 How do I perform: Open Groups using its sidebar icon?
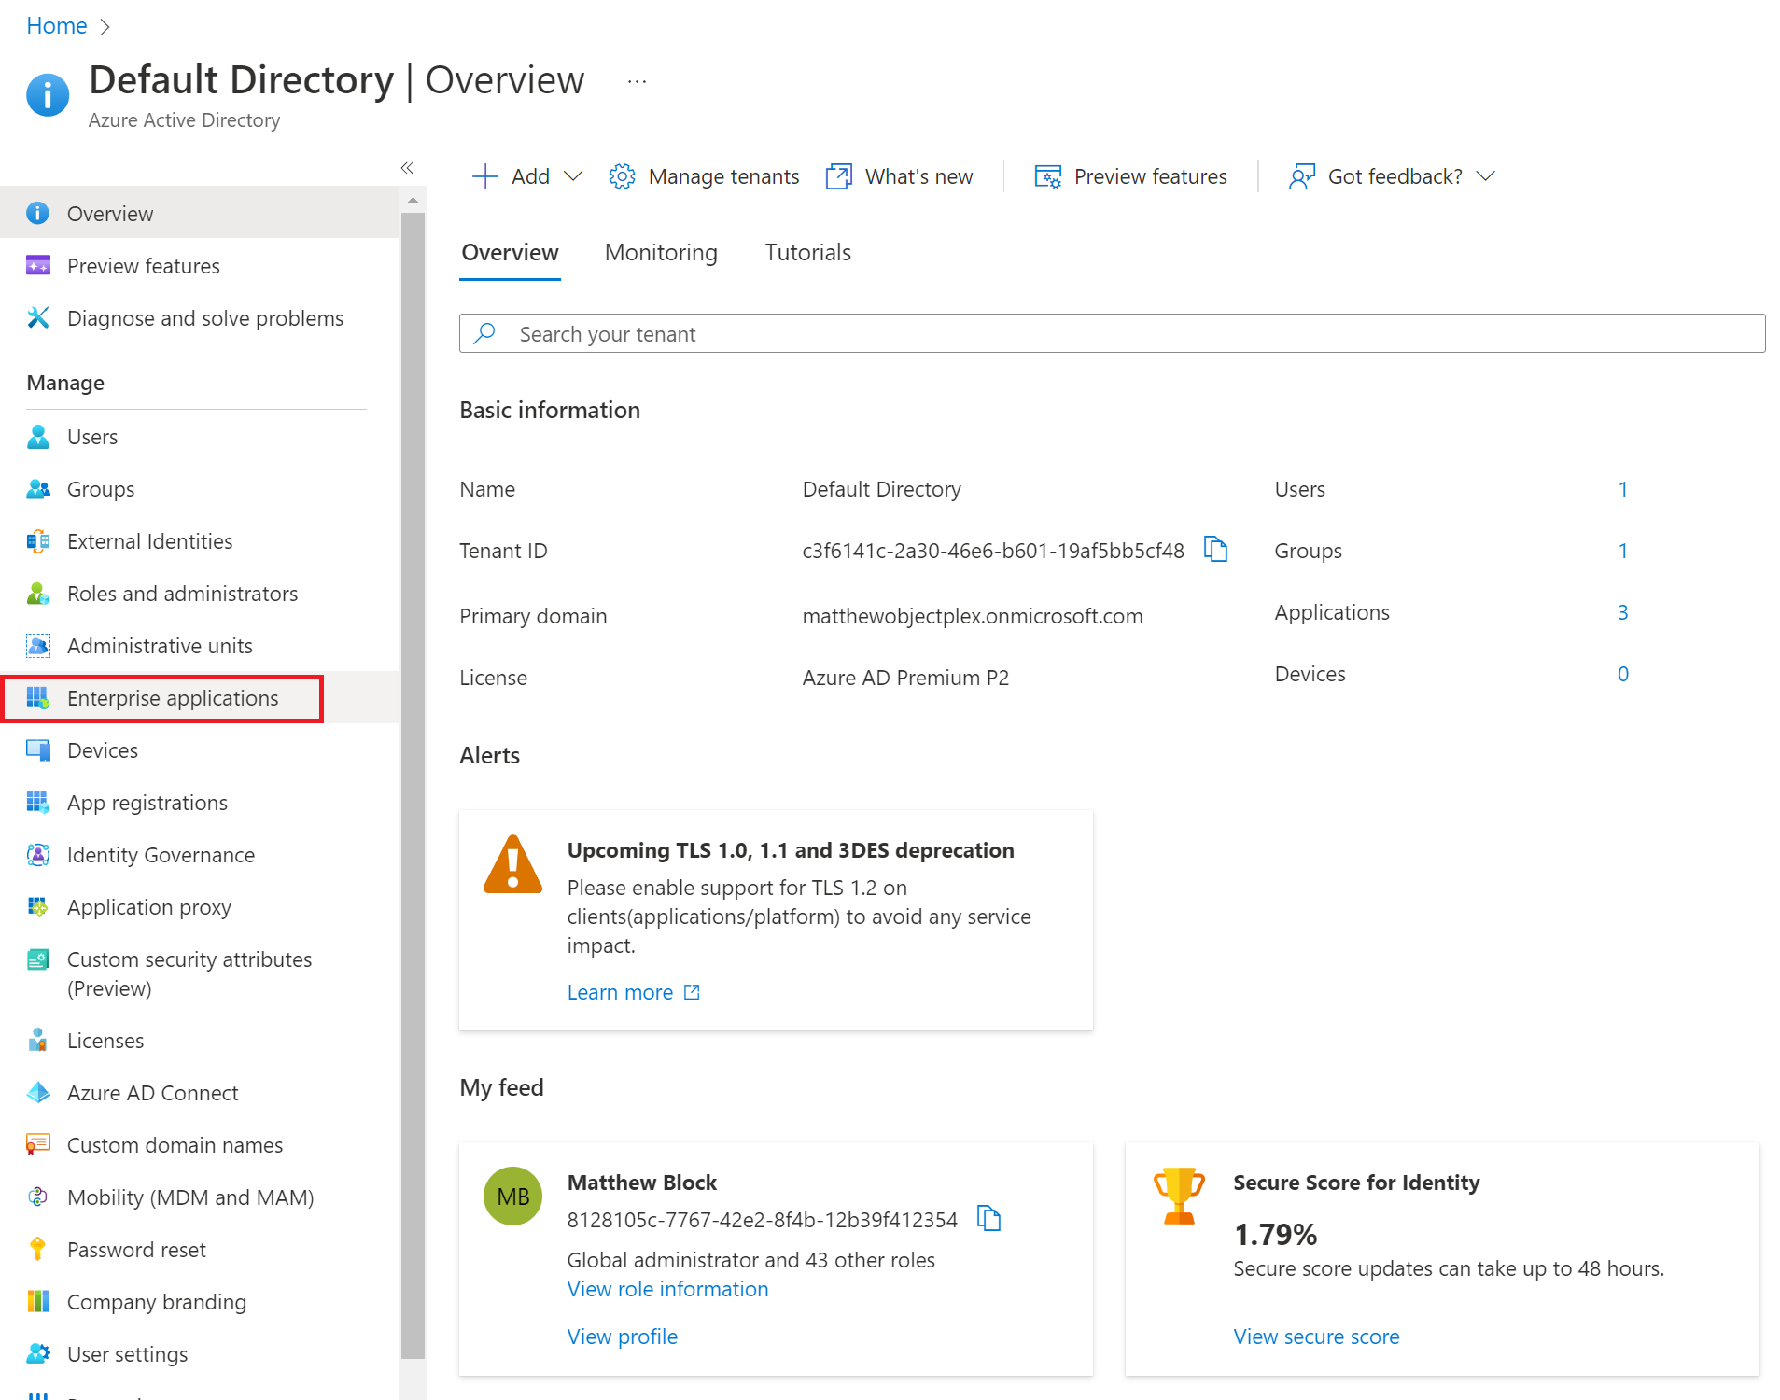(x=38, y=489)
